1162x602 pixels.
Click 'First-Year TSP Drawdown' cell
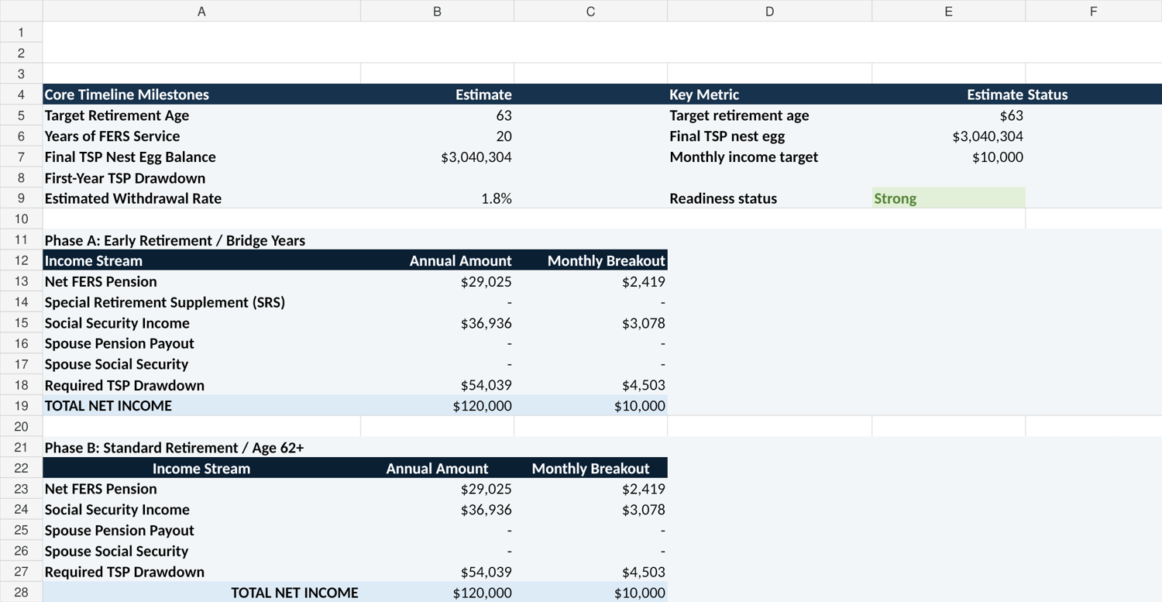click(201, 177)
